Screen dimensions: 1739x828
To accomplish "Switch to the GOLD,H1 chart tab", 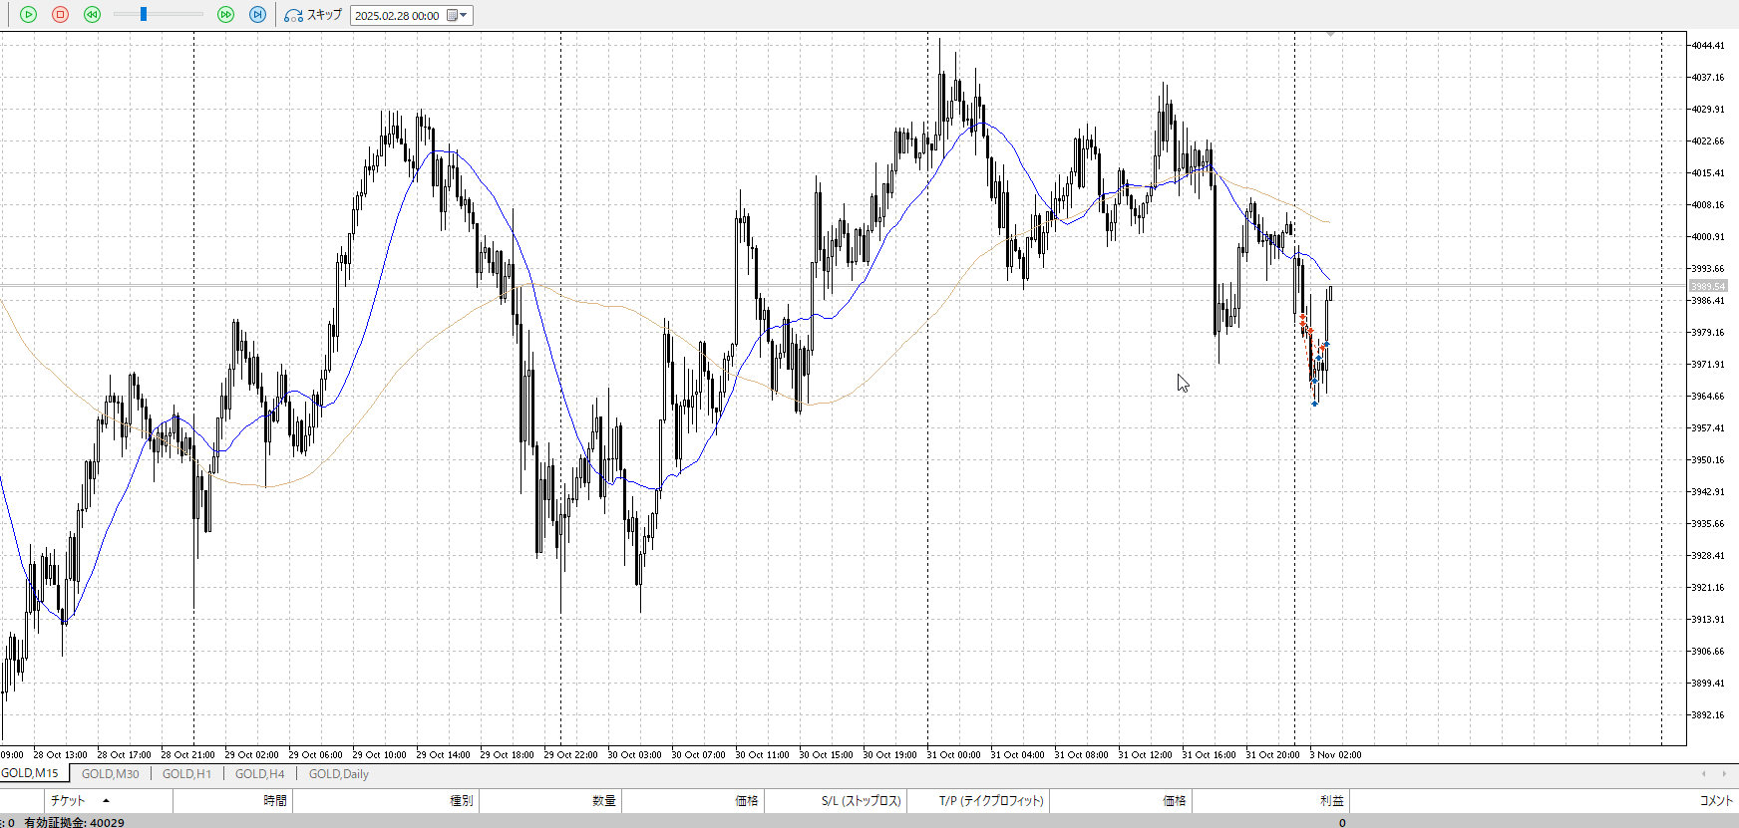I will (186, 774).
